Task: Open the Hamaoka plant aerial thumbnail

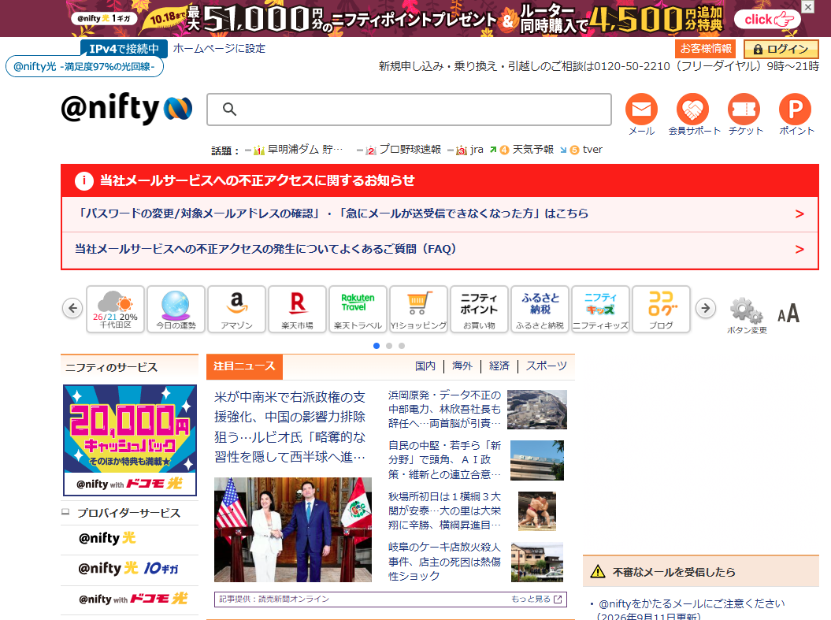Action: click(x=537, y=410)
